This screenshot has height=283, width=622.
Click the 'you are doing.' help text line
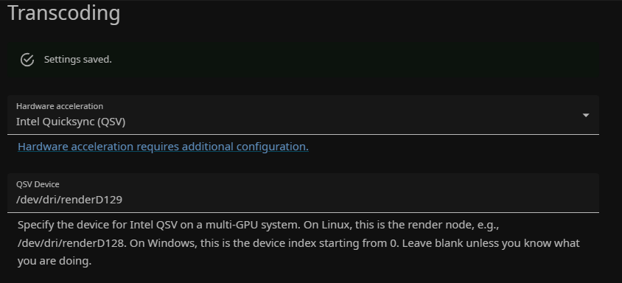[x=55, y=261]
